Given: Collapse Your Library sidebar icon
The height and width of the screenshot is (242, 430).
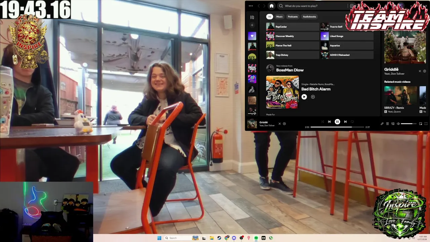Looking at the screenshot, I should (x=252, y=17).
